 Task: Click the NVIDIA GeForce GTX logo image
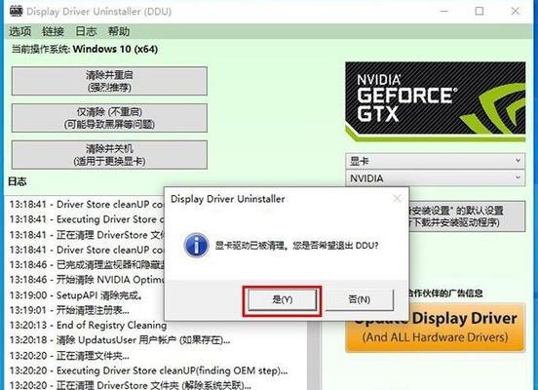tap(435, 101)
